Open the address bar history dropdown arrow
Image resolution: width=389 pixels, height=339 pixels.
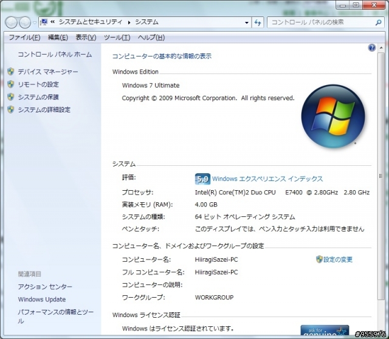pyautogui.click(x=247, y=22)
